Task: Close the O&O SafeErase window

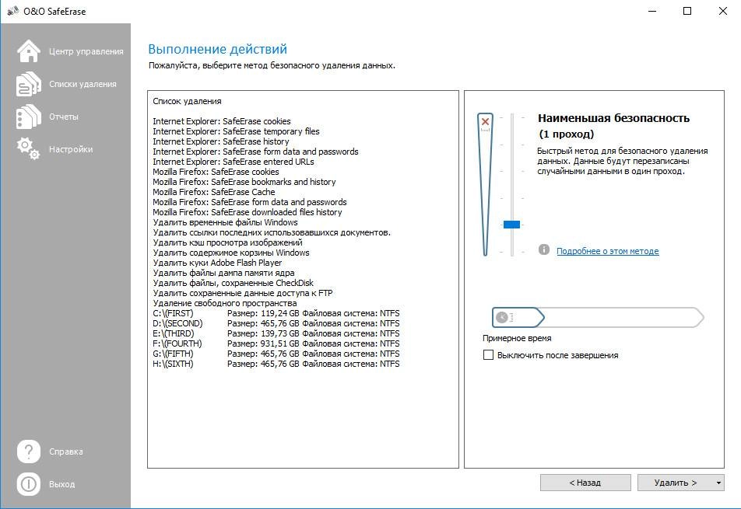Action: [722, 11]
